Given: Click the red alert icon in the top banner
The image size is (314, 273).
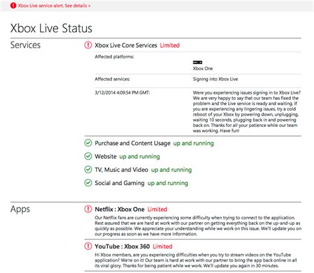Looking at the screenshot, I should tap(13, 5).
